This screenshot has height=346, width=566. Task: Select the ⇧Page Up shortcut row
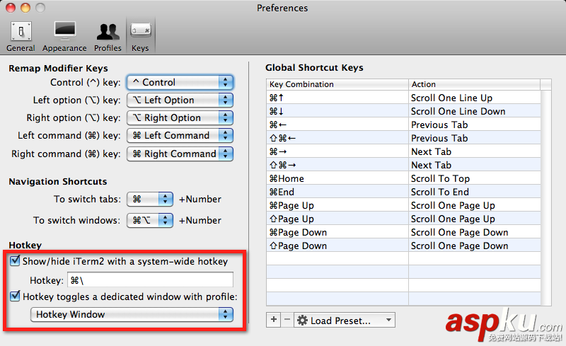coord(403,219)
